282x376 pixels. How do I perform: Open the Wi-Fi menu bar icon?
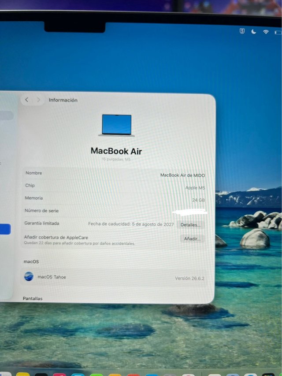[266, 32]
